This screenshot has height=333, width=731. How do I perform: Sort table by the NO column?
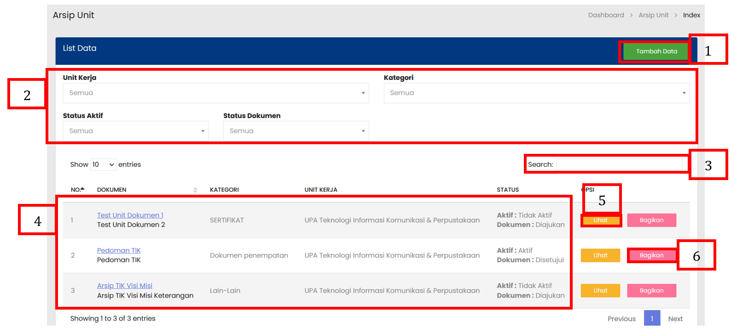pyautogui.click(x=77, y=190)
